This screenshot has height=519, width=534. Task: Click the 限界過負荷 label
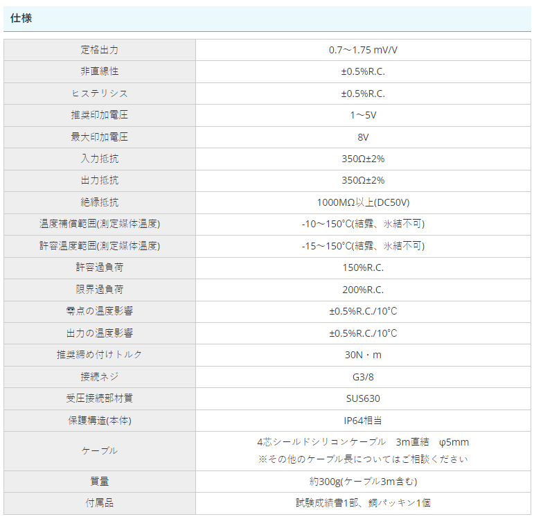(x=100, y=290)
